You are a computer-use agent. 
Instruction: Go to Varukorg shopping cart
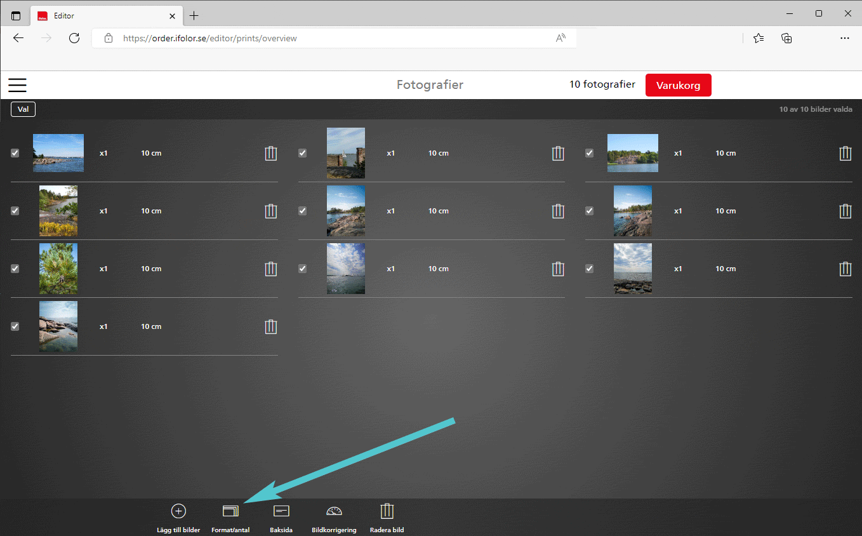pos(678,85)
